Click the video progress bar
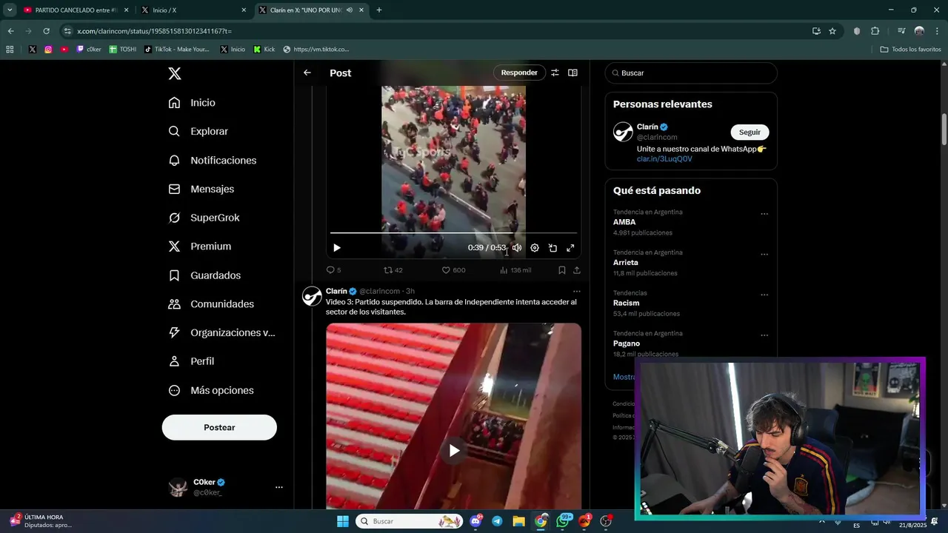The image size is (948, 533). [453, 233]
